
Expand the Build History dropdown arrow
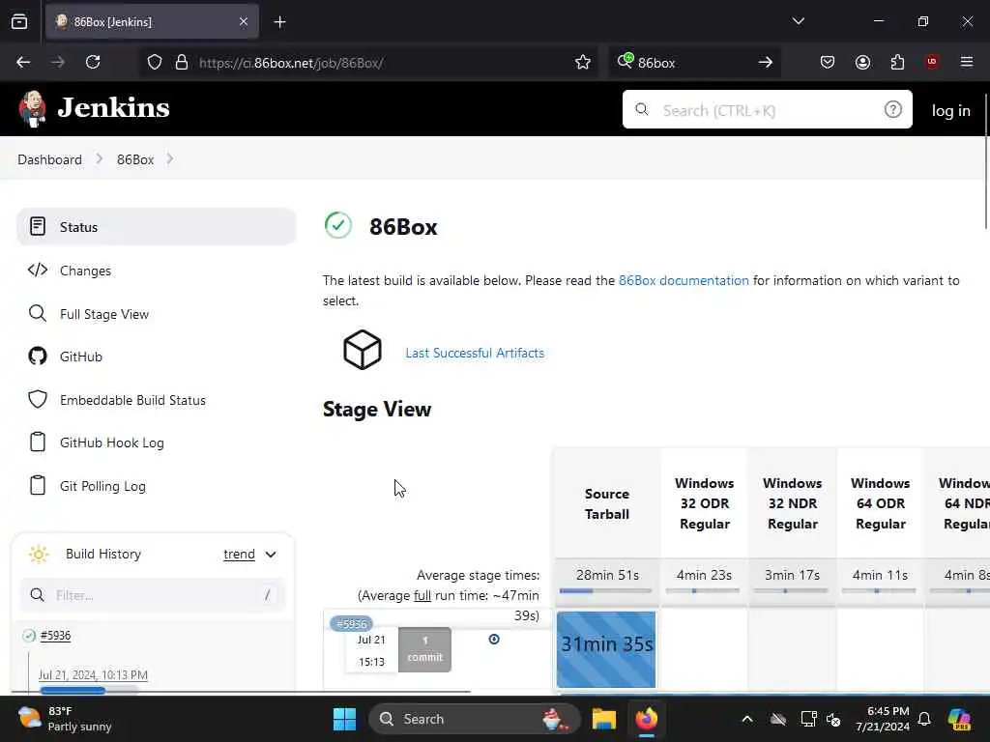(x=271, y=555)
